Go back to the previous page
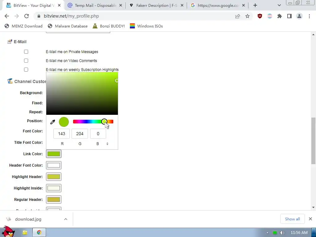 7,16
